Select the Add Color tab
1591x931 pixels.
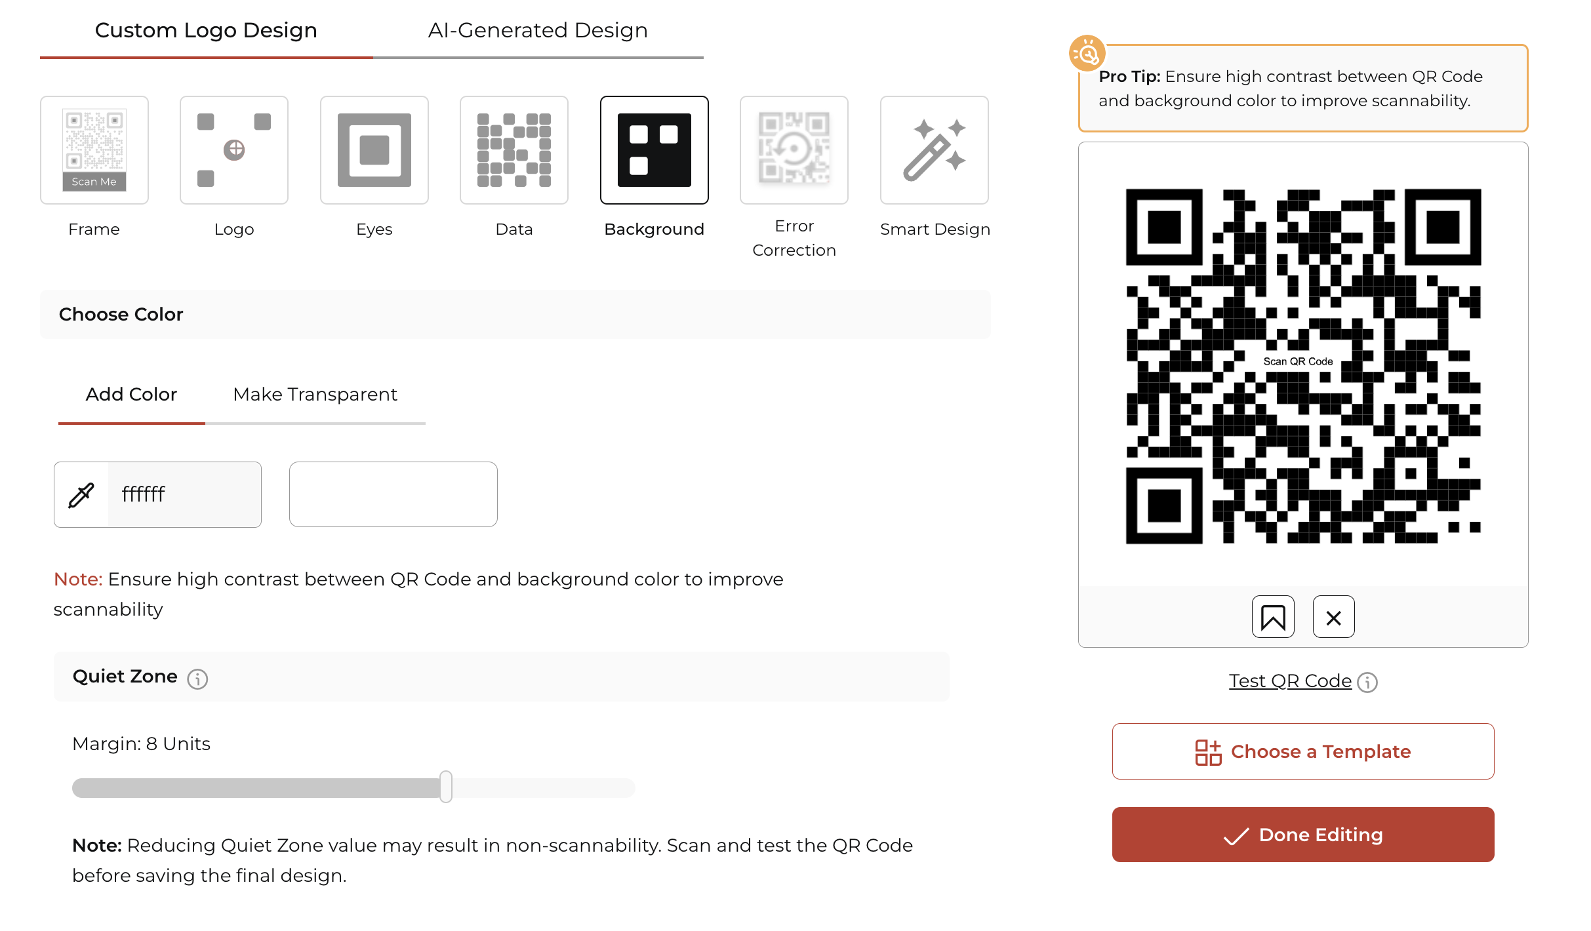click(x=131, y=395)
